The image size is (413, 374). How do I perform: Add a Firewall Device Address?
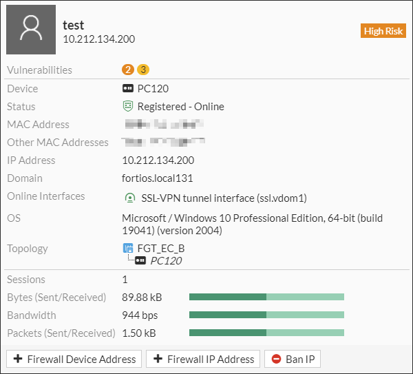[x=74, y=359]
